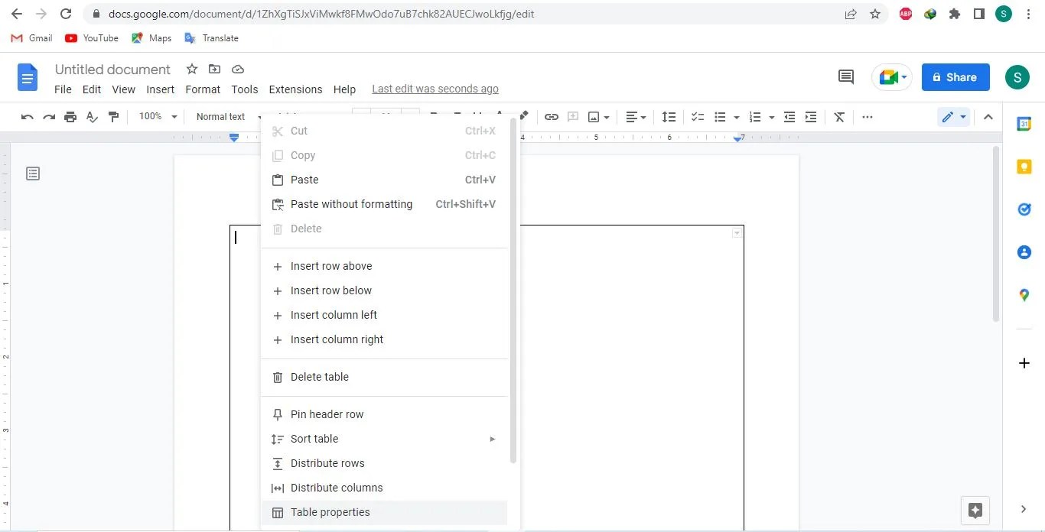Apply clear formatting with the icon
The image size is (1045, 532).
point(839,116)
